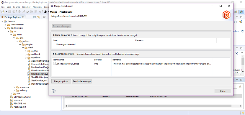Expand the config folder
Image resolution: width=245 pixels, height=115 pixels.
(26, 51)
